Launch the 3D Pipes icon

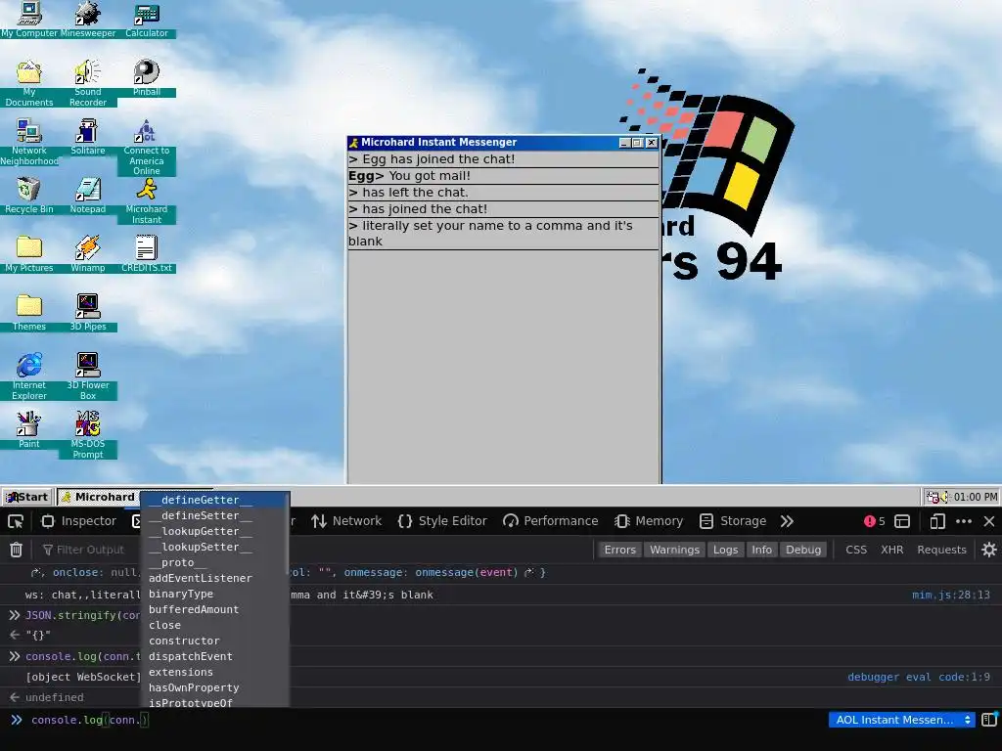(x=87, y=313)
